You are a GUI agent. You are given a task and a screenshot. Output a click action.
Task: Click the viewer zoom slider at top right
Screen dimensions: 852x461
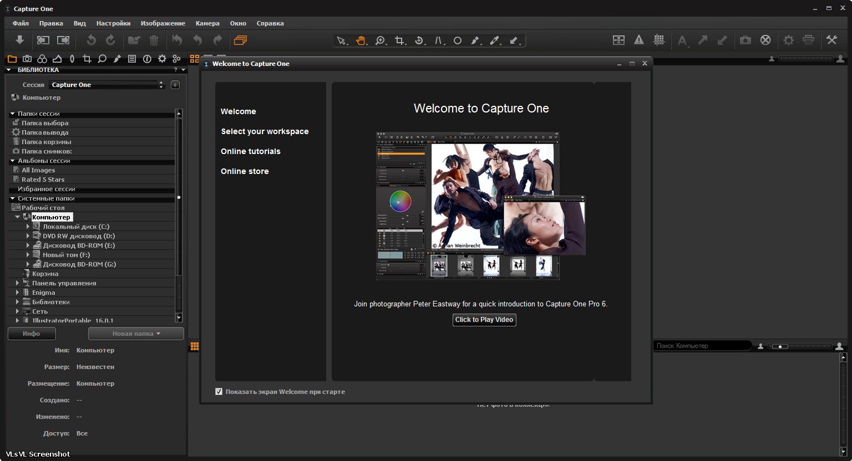click(806, 59)
